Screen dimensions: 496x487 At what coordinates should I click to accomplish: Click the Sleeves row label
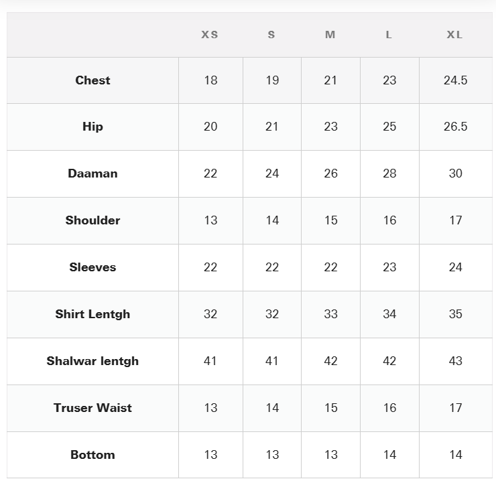92,267
